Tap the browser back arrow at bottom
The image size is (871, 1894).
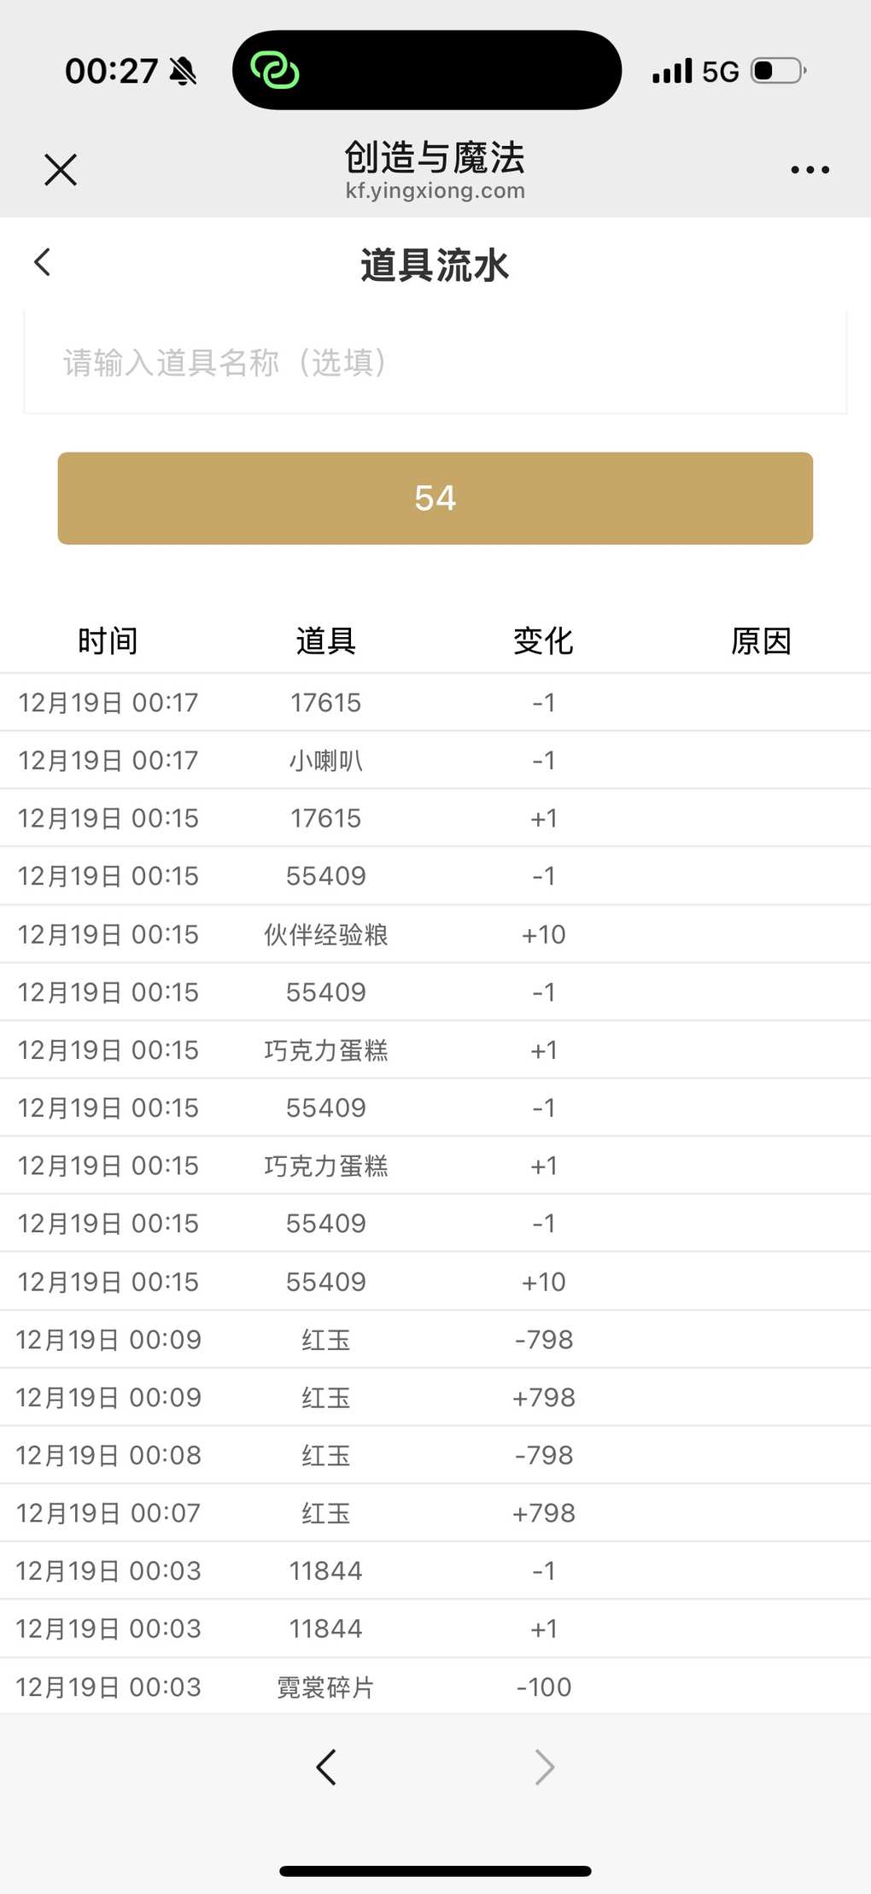pyautogui.click(x=326, y=1767)
